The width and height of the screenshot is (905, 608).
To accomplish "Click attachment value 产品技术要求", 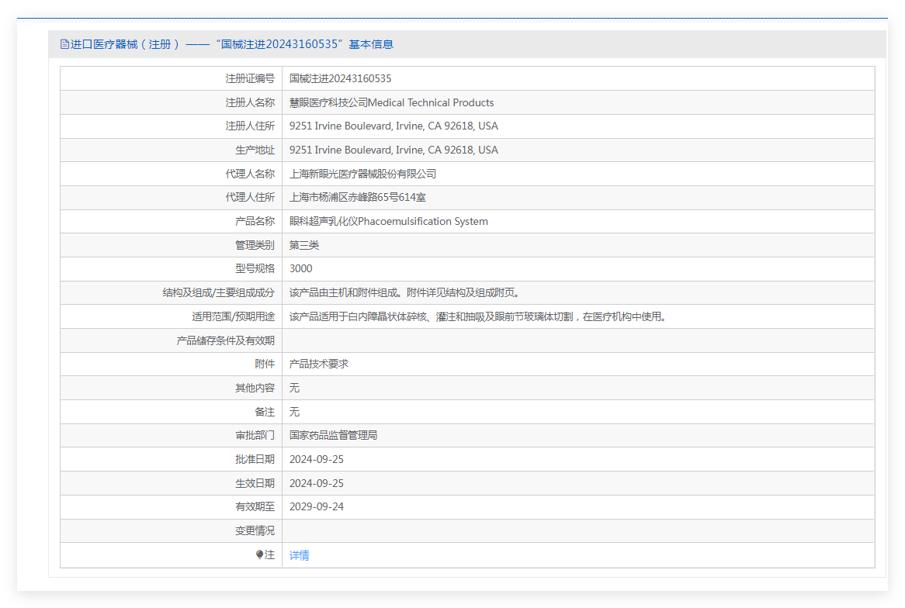I will (318, 364).
